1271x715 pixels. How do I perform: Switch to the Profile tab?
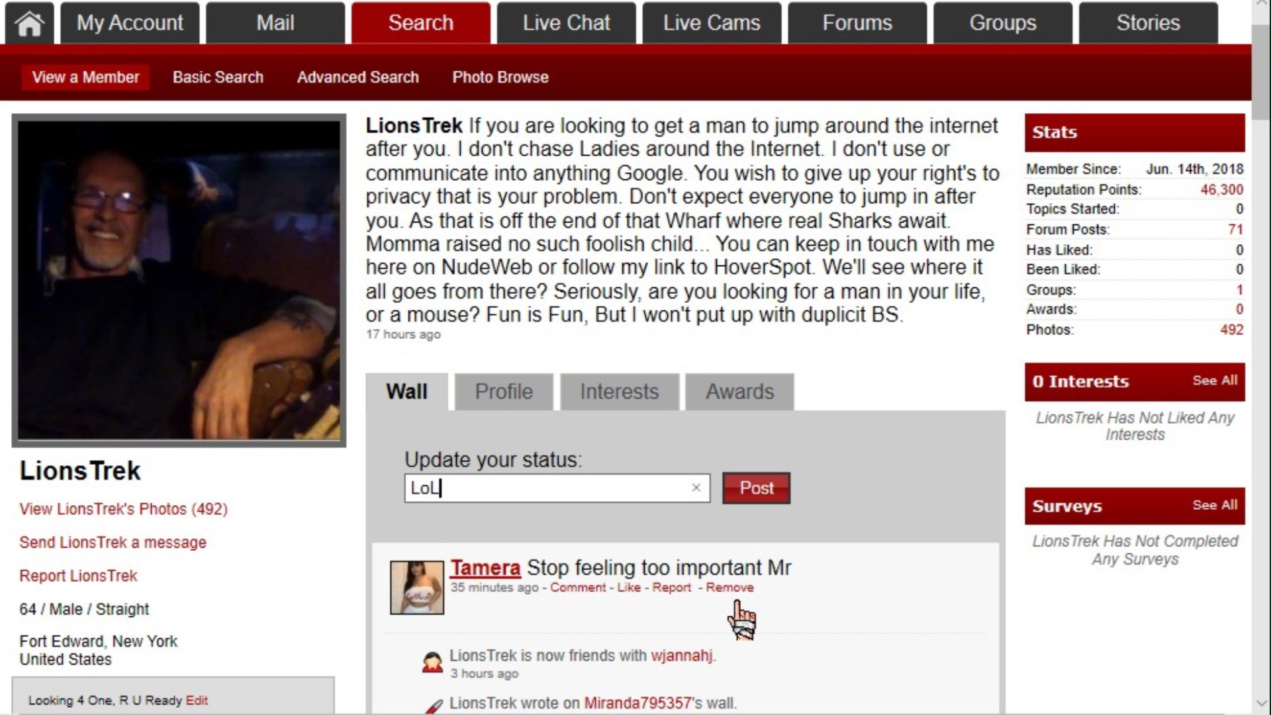[x=504, y=391]
